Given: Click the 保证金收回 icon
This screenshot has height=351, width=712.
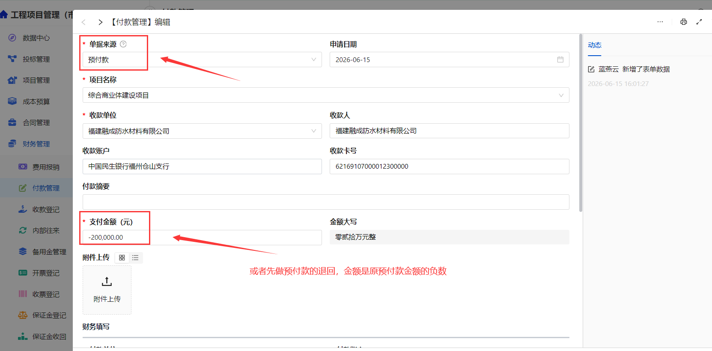Looking at the screenshot, I should coord(23,336).
